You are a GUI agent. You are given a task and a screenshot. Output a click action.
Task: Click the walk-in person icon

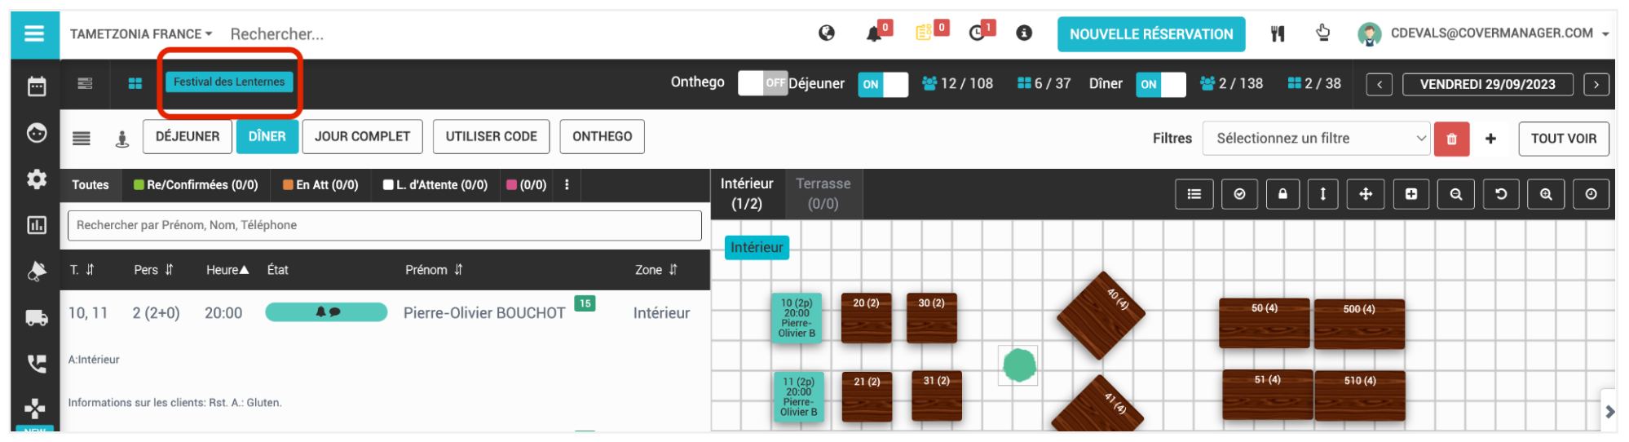(122, 139)
